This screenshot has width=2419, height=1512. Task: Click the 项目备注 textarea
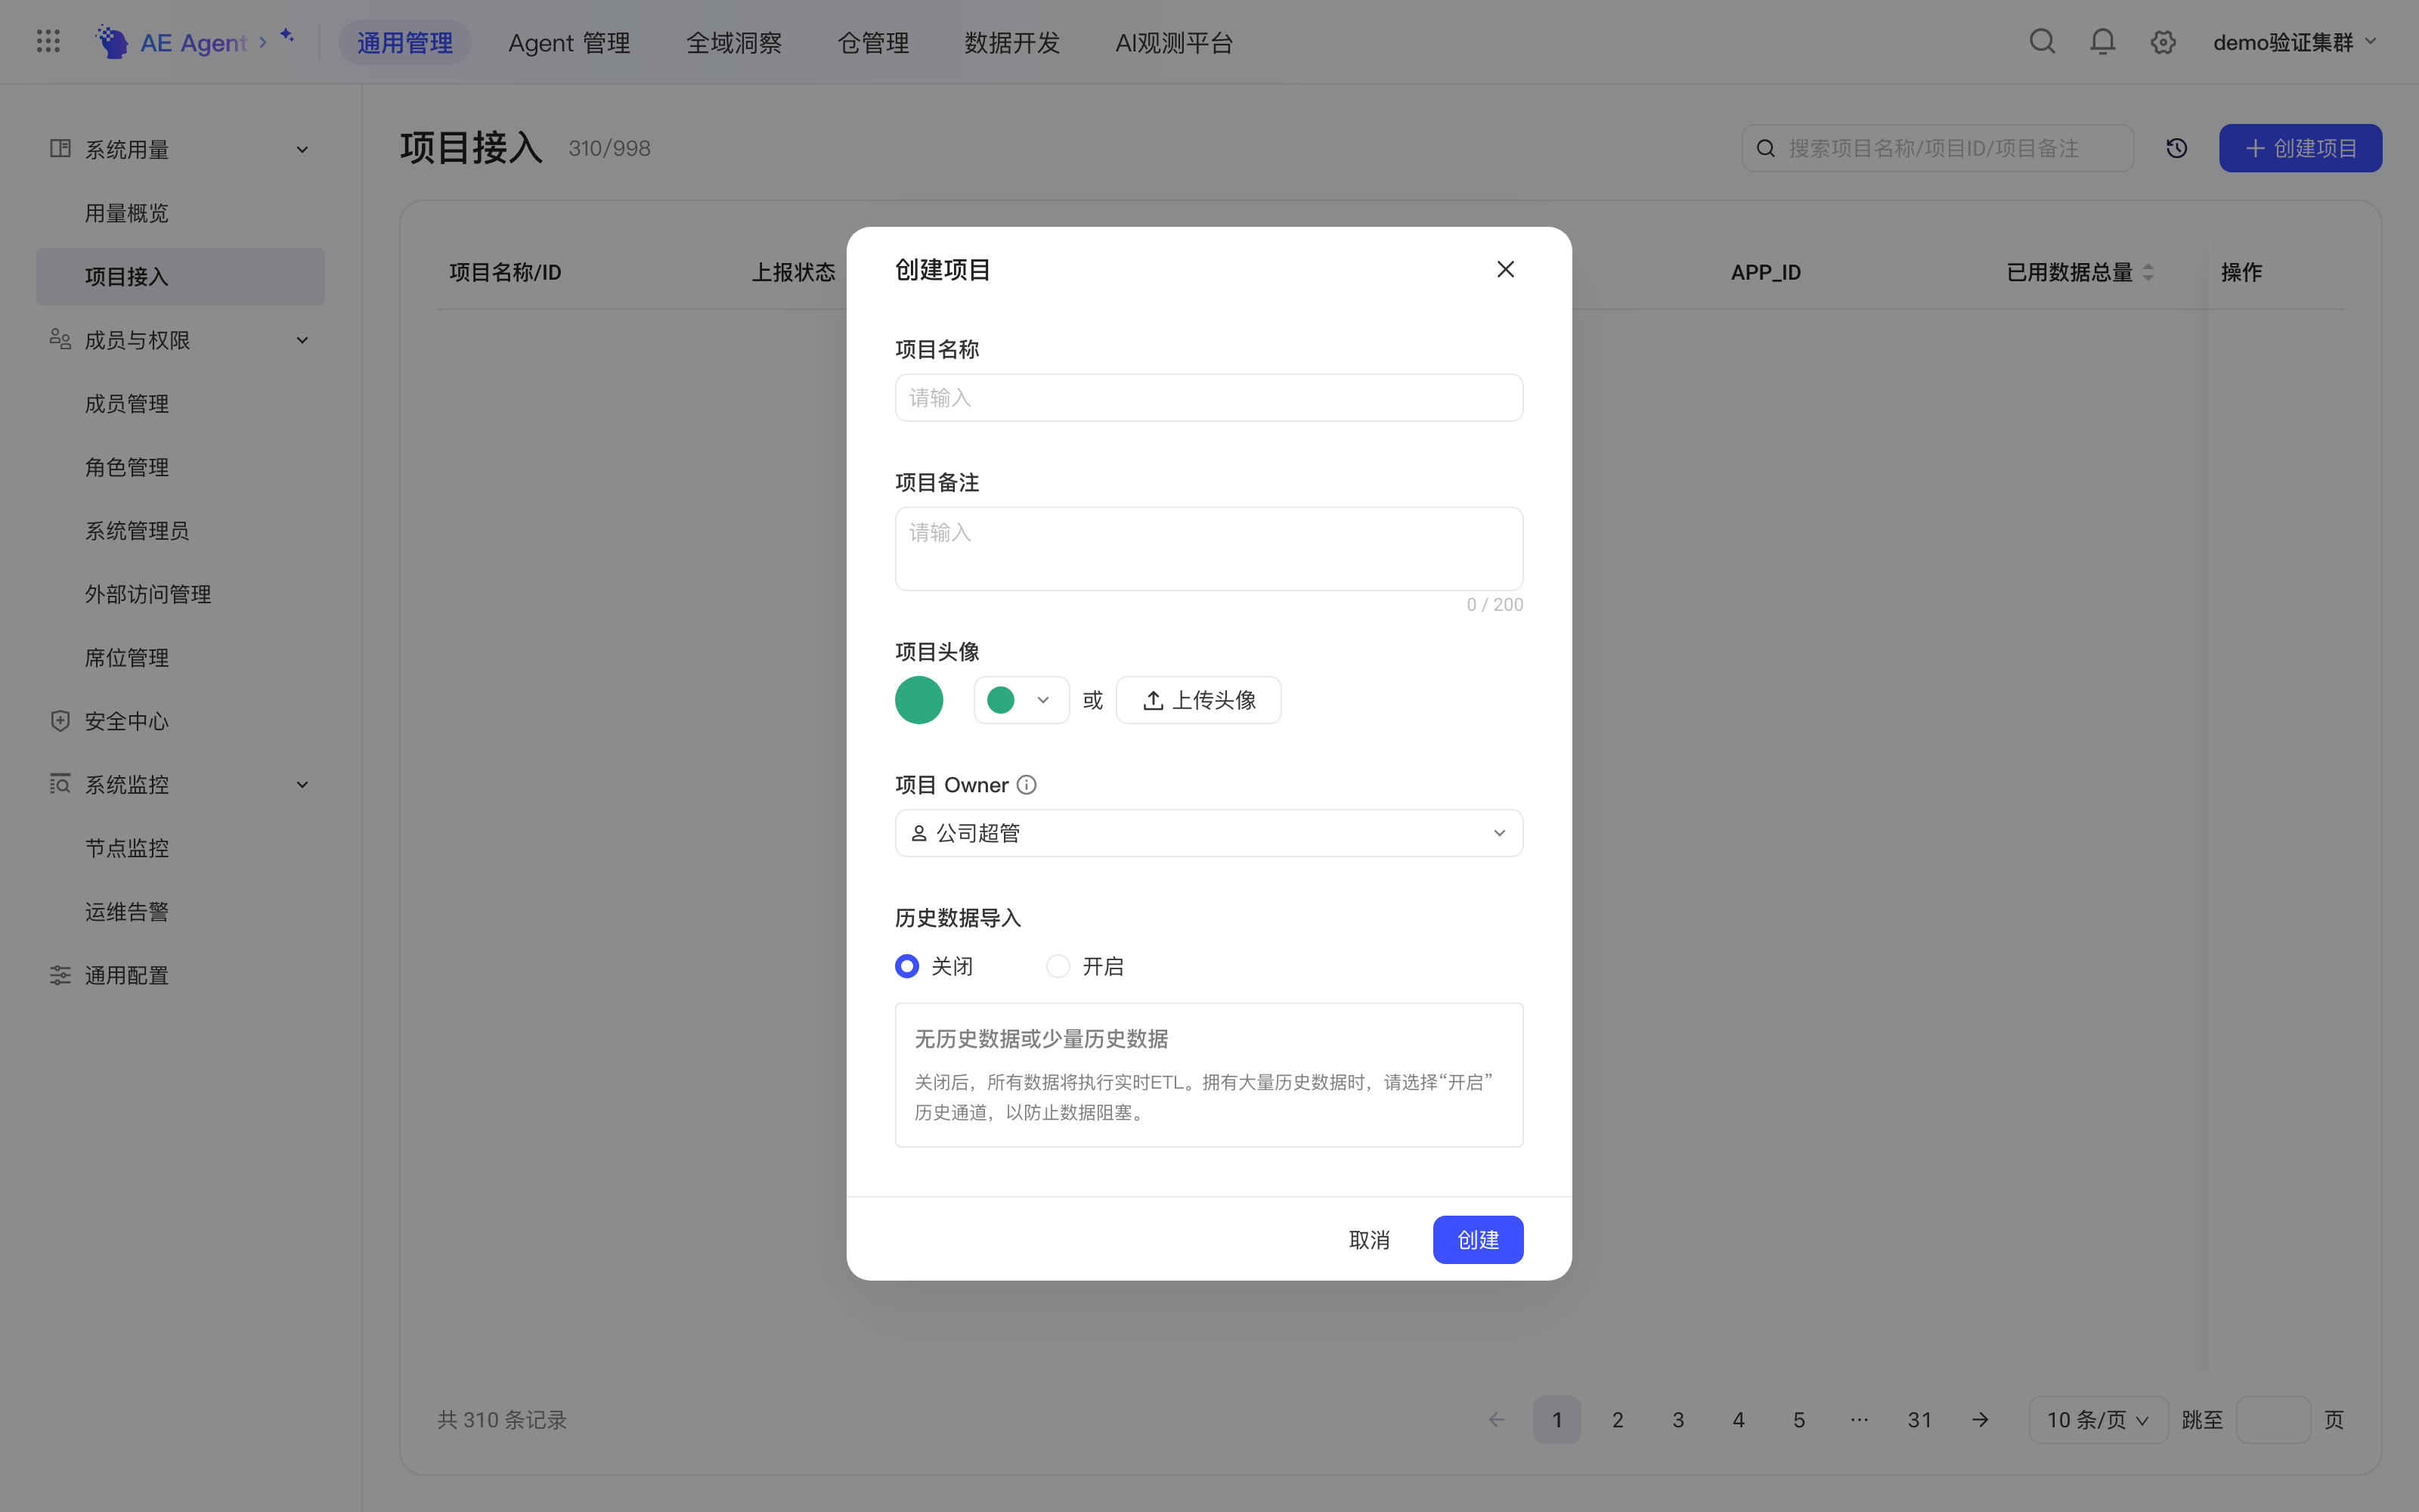pos(1209,549)
